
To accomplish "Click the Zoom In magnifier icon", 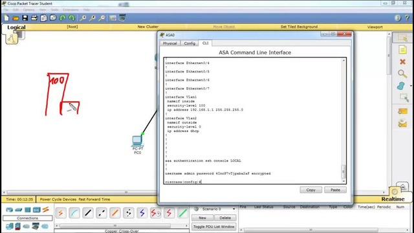I will [x=83, y=18].
